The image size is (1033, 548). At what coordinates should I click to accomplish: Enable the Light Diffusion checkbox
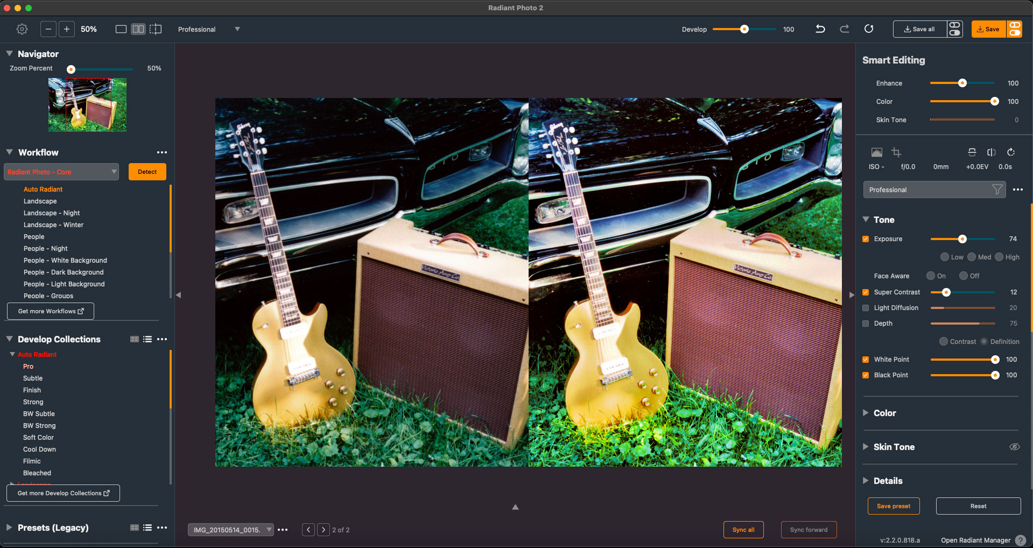pyautogui.click(x=866, y=308)
